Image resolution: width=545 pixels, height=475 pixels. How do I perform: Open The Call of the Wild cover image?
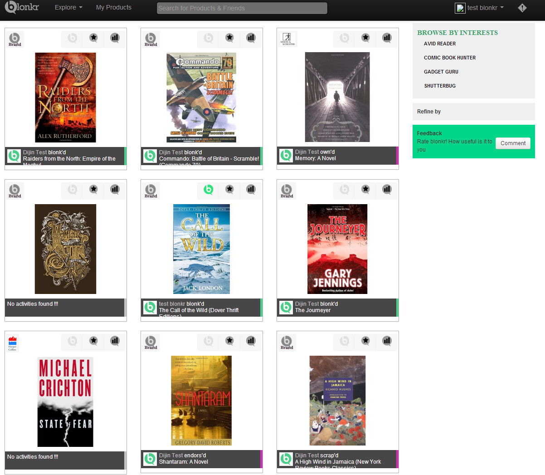click(x=201, y=249)
